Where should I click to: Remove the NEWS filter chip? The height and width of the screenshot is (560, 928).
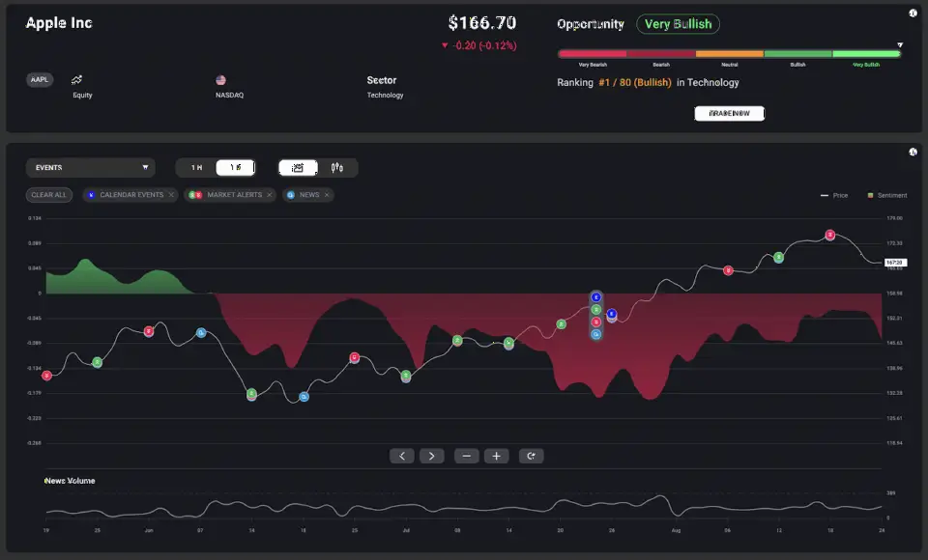tap(327, 194)
